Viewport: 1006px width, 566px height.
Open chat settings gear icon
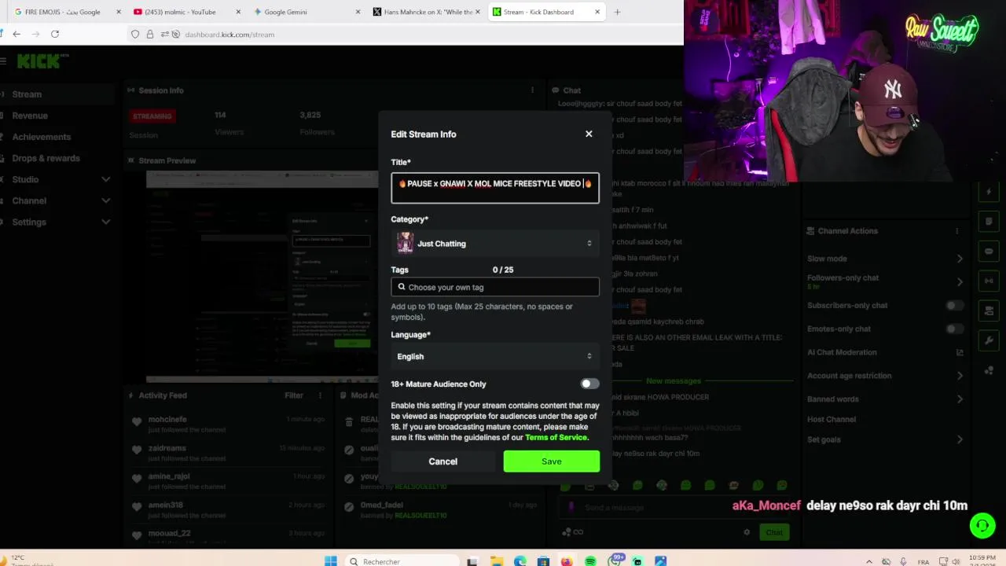coord(747,532)
